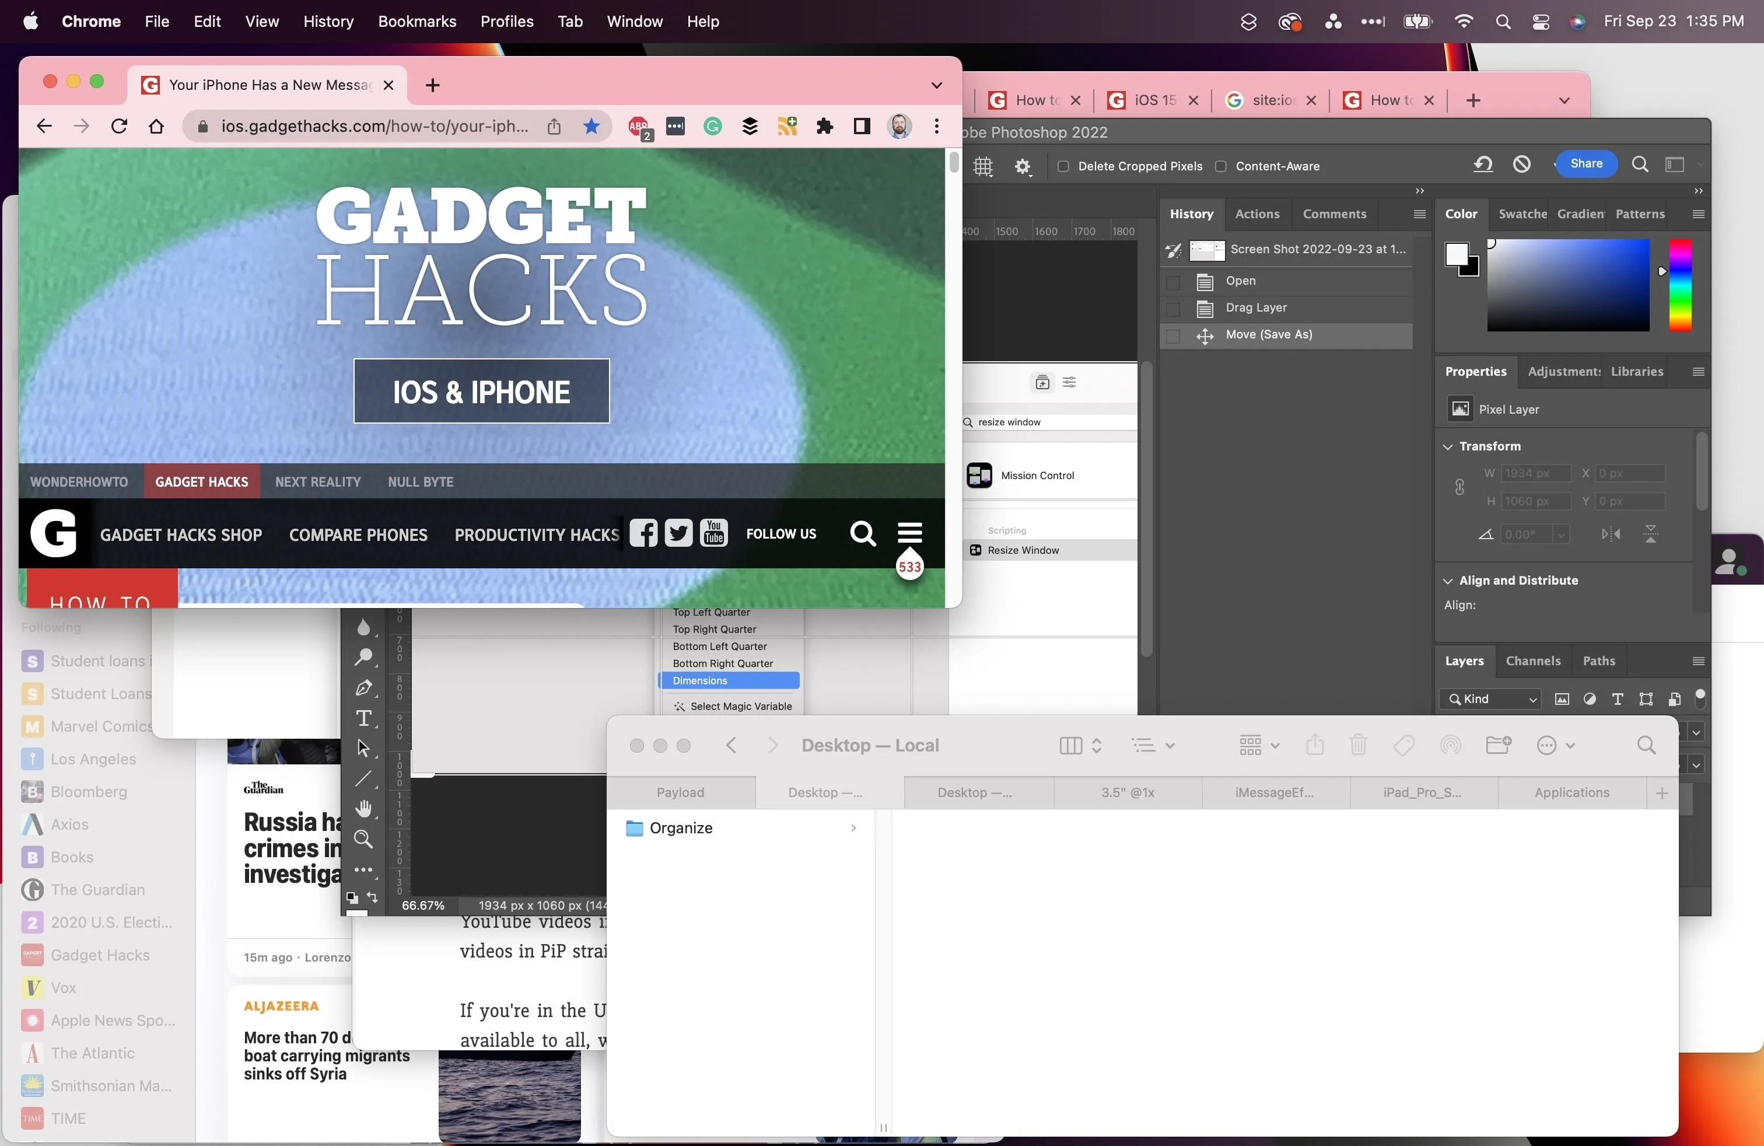Click the foreground color swatch
This screenshot has width=1764, height=1146.
[1457, 254]
